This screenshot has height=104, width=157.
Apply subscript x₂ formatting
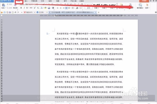38,8
